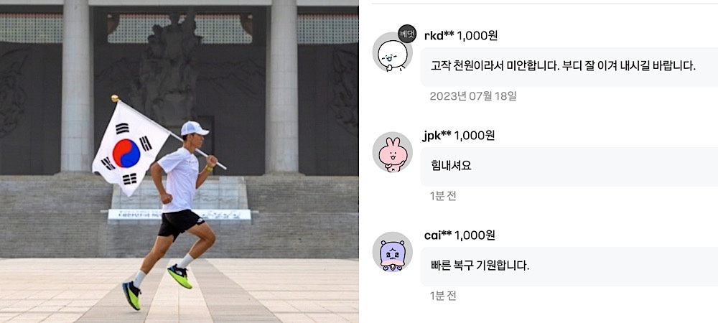Click the pink rabbit avatar of jpk**
The width and height of the screenshot is (718, 323).
[393, 152]
